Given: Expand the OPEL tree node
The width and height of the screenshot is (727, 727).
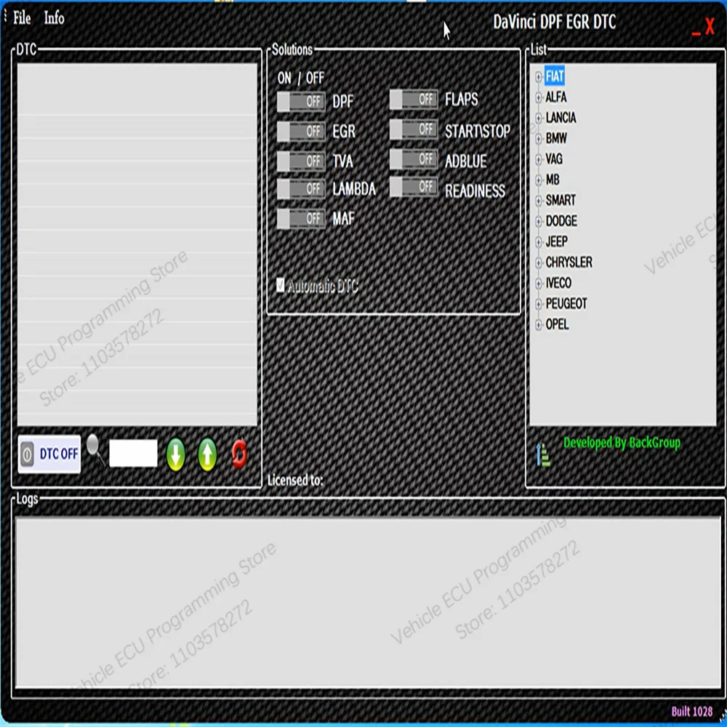Looking at the screenshot, I should 538,324.
